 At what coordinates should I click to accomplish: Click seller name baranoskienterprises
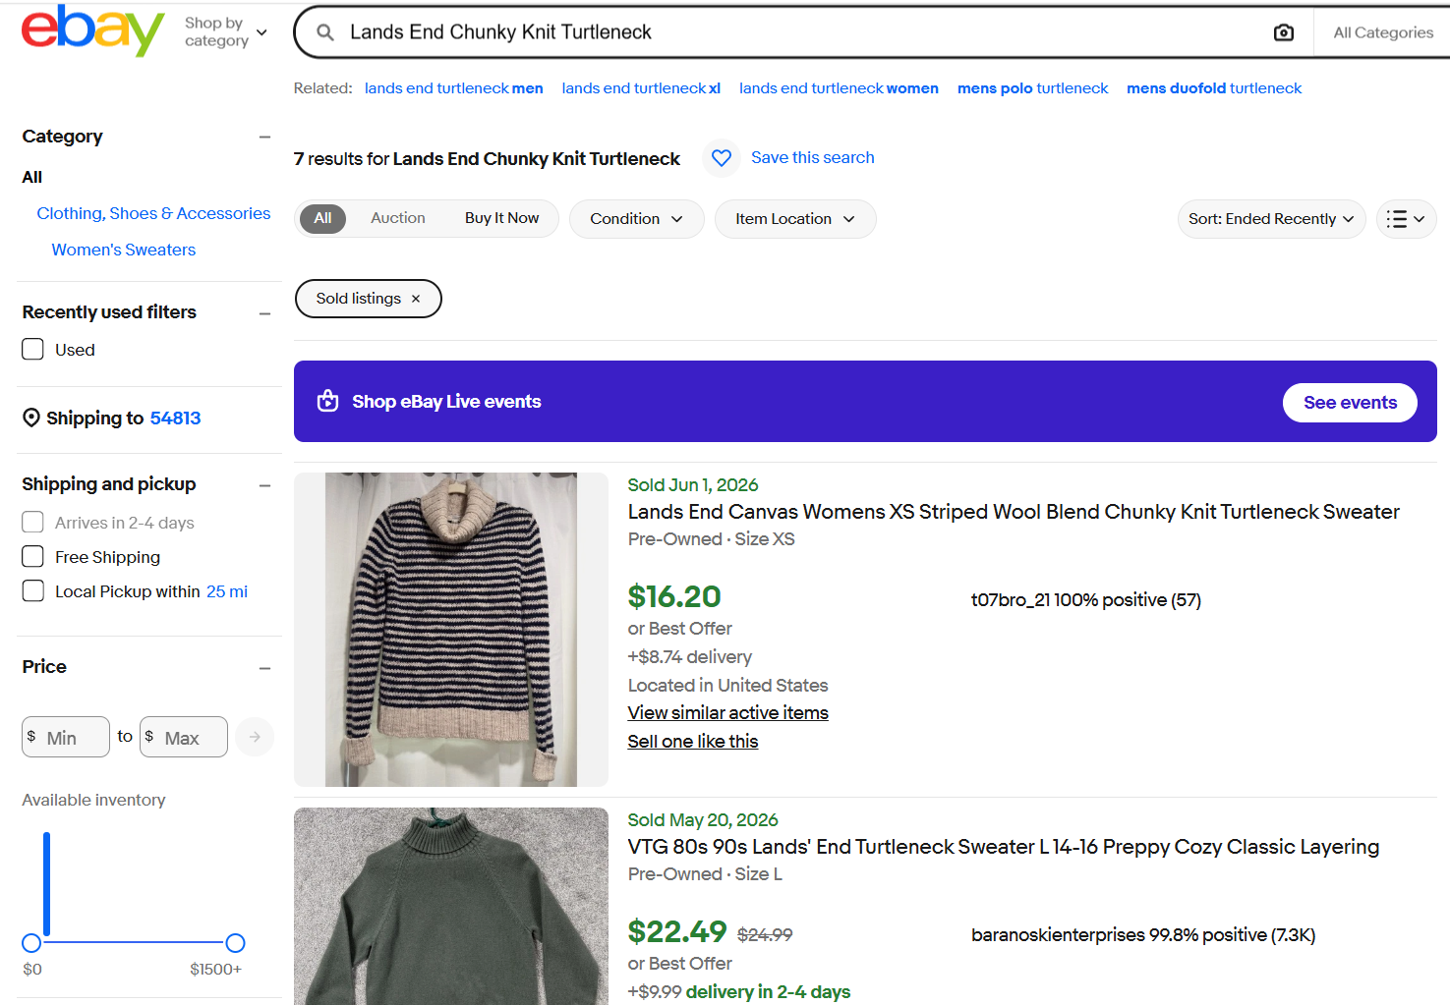click(x=1058, y=935)
